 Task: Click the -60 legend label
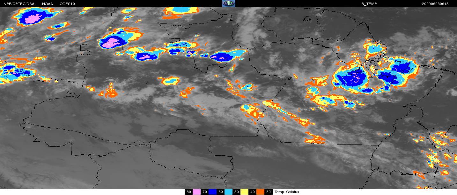pos(220,192)
